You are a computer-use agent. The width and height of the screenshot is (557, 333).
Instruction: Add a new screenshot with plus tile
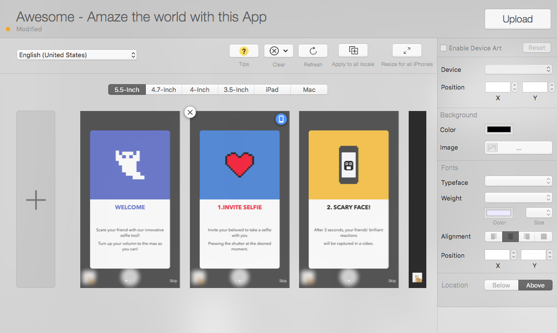point(36,200)
